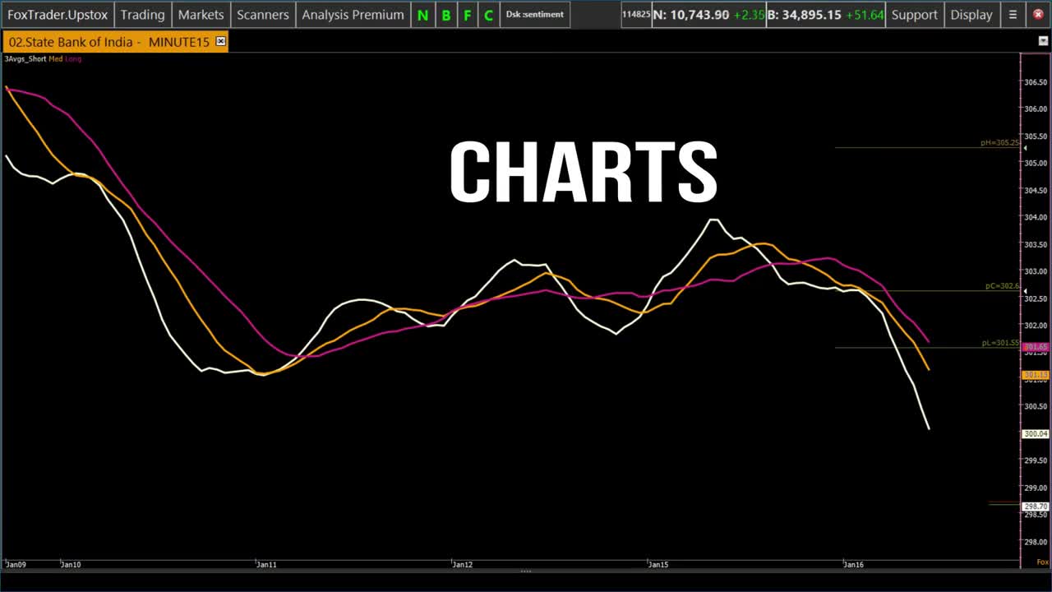Click the 298.70 price marker on axis
The image size is (1052, 592).
(x=1036, y=507)
